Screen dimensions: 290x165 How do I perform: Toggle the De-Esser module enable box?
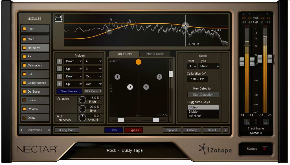click(24, 92)
